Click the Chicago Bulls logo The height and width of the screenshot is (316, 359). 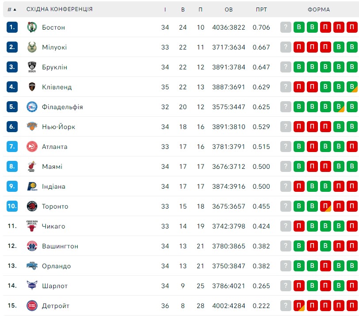tap(32, 226)
